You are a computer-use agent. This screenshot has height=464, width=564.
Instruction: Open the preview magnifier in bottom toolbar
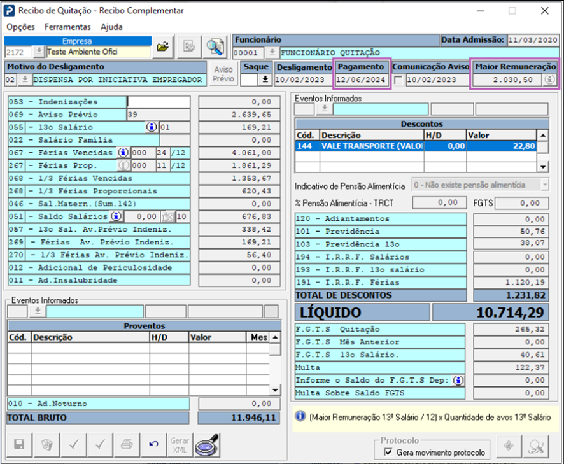tap(207, 444)
